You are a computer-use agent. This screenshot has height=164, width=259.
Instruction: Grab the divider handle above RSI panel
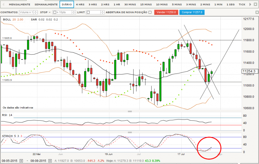130,111
